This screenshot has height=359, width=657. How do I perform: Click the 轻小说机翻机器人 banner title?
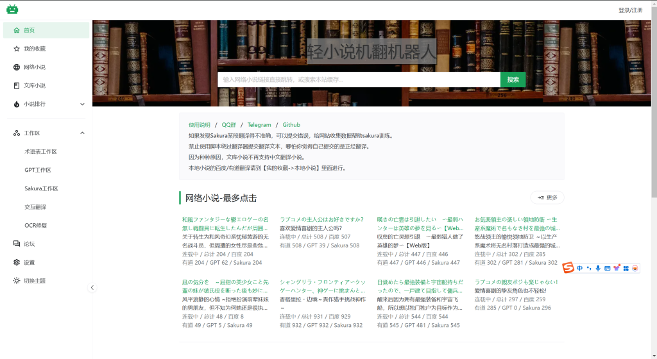(371, 52)
